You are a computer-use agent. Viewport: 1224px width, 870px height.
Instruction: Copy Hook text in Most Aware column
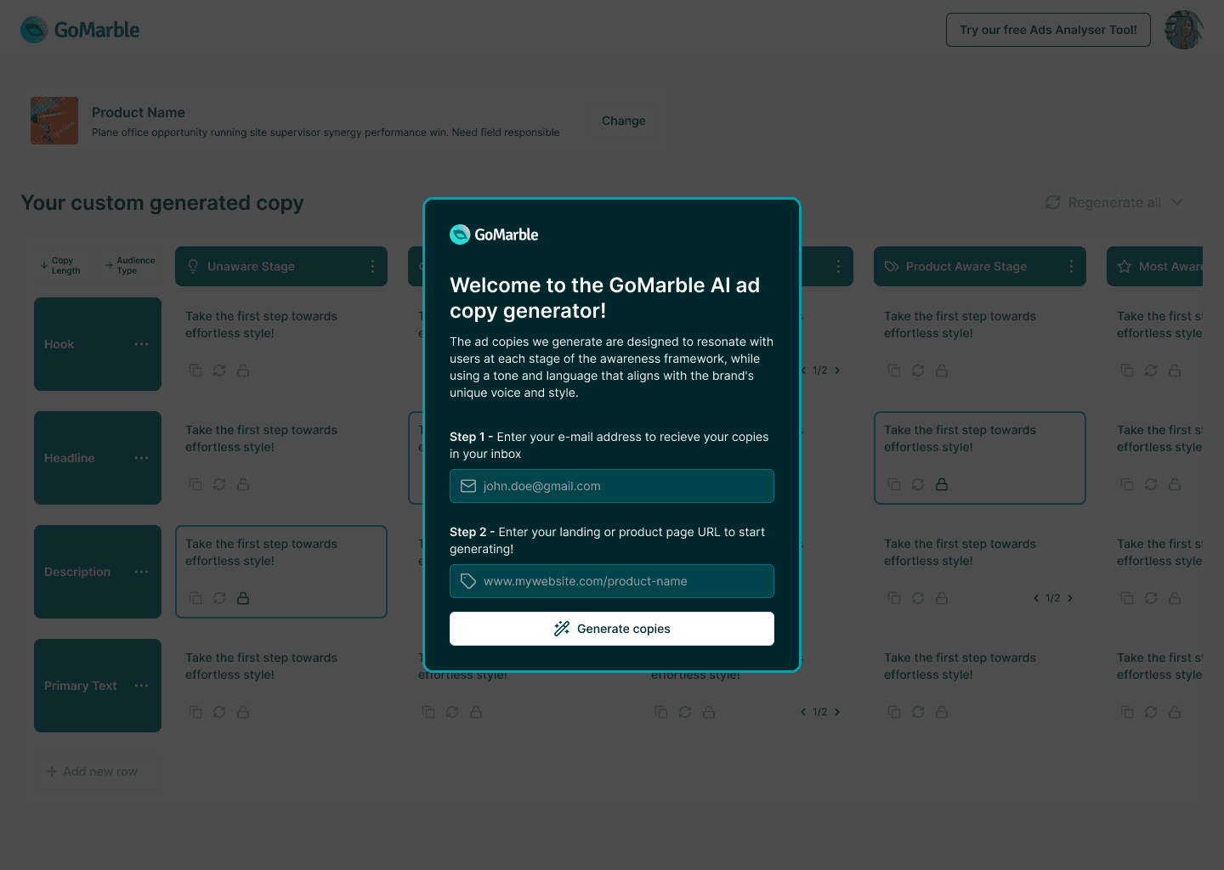click(x=1127, y=370)
